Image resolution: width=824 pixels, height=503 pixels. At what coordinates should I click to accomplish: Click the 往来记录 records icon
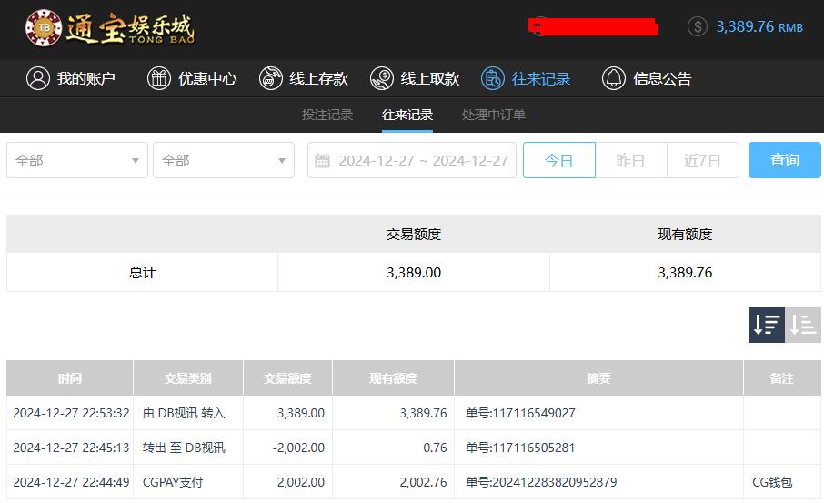point(492,78)
